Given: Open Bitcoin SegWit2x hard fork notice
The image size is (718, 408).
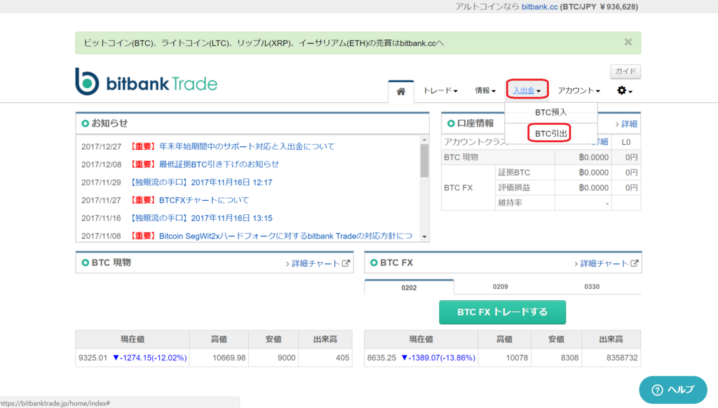Looking at the screenshot, I should tap(285, 236).
